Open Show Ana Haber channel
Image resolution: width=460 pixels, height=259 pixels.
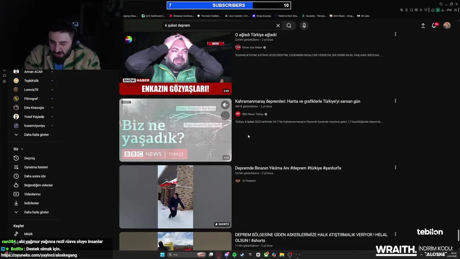tap(252, 47)
